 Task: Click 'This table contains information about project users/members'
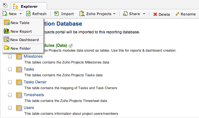point(71,114)
